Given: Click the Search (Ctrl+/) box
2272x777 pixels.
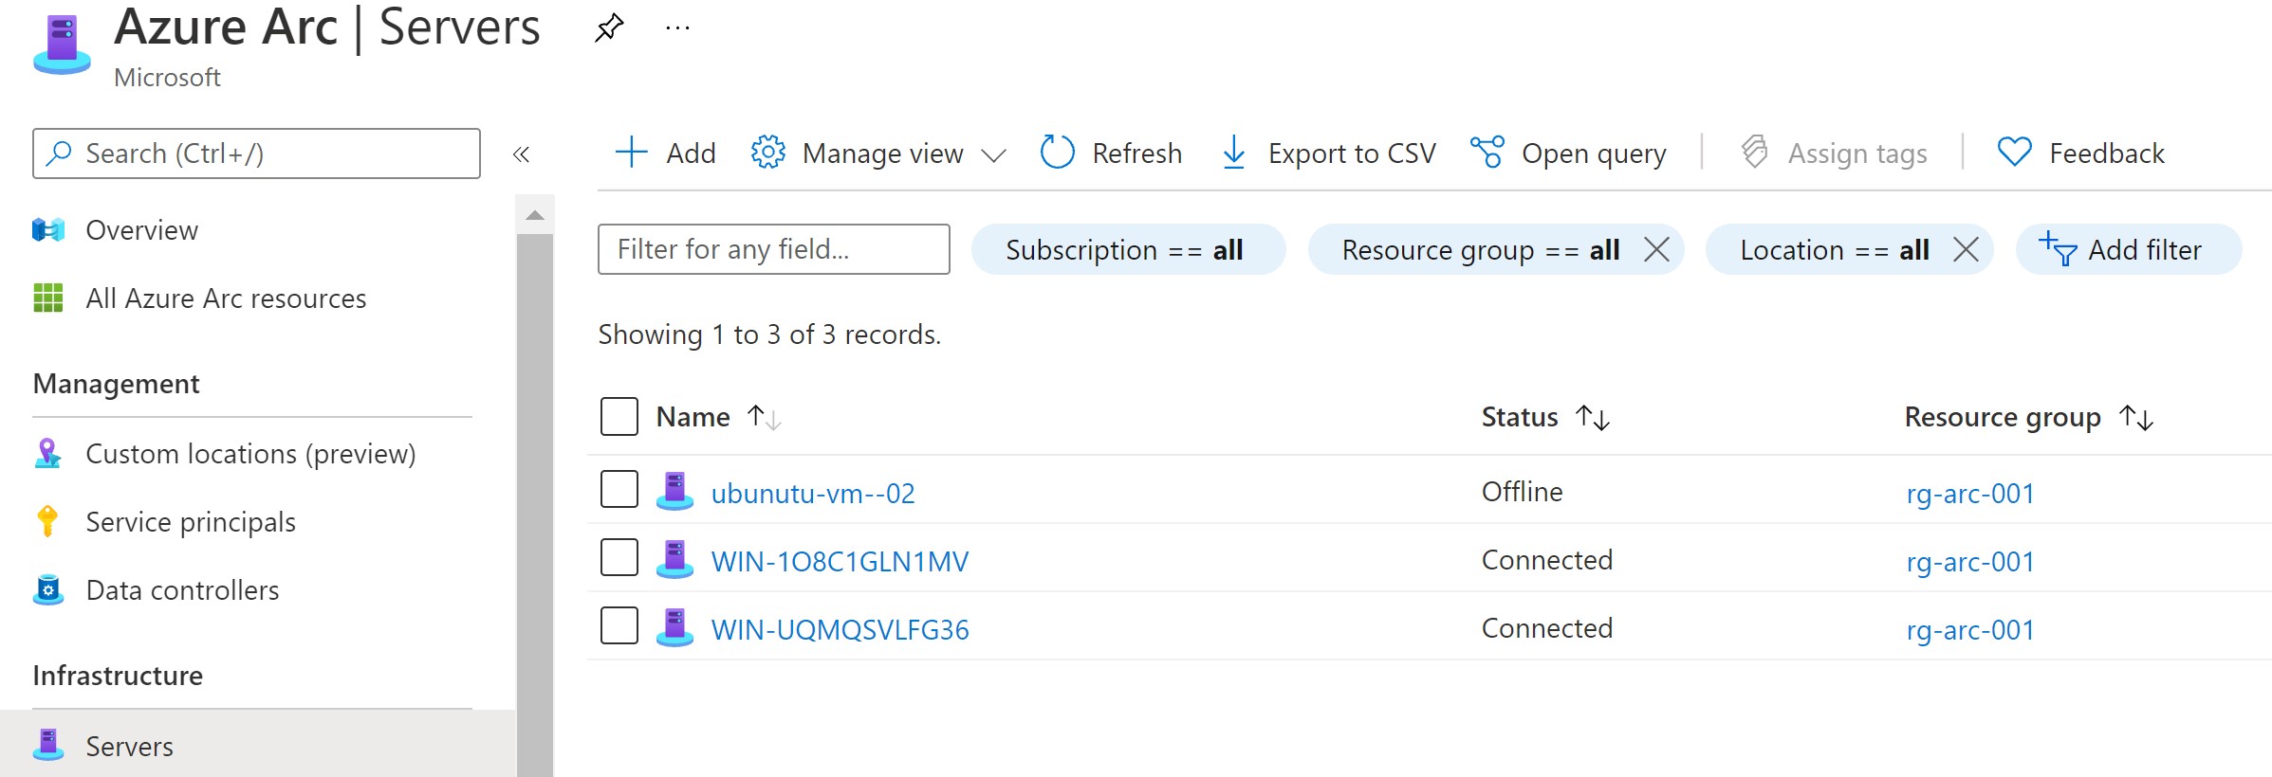Looking at the screenshot, I should pyautogui.click(x=256, y=154).
